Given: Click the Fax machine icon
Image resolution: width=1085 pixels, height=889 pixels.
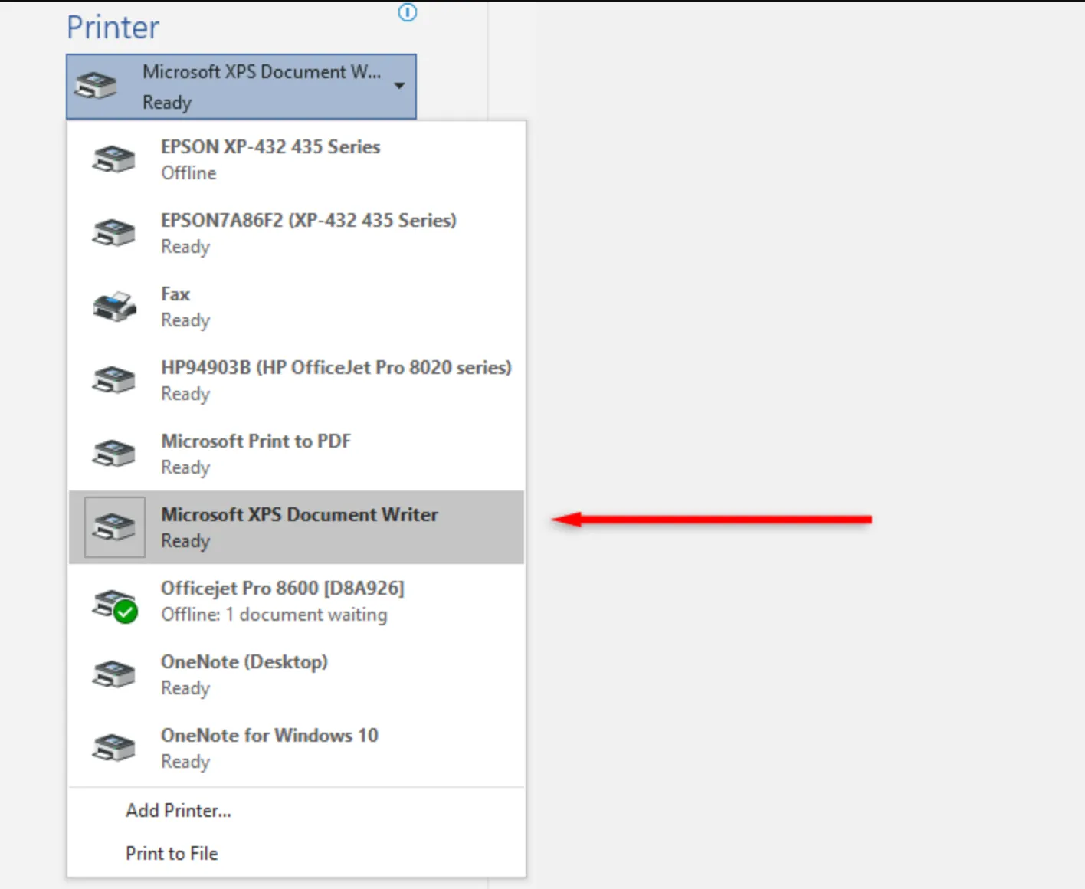Looking at the screenshot, I should tap(113, 306).
